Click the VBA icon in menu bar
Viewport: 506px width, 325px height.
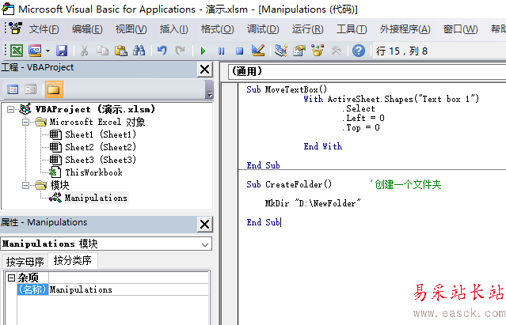click(x=15, y=28)
